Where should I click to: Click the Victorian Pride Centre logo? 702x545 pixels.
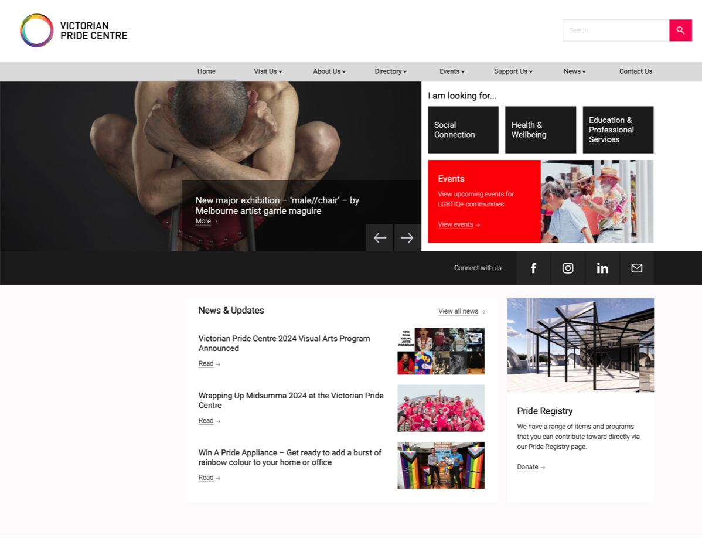tap(74, 30)
